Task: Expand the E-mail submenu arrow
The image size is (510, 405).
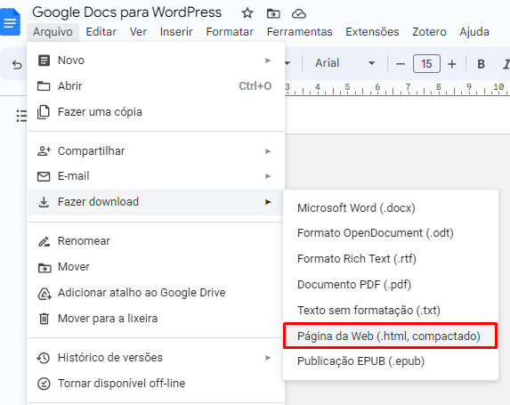Action: click(268, 176)
